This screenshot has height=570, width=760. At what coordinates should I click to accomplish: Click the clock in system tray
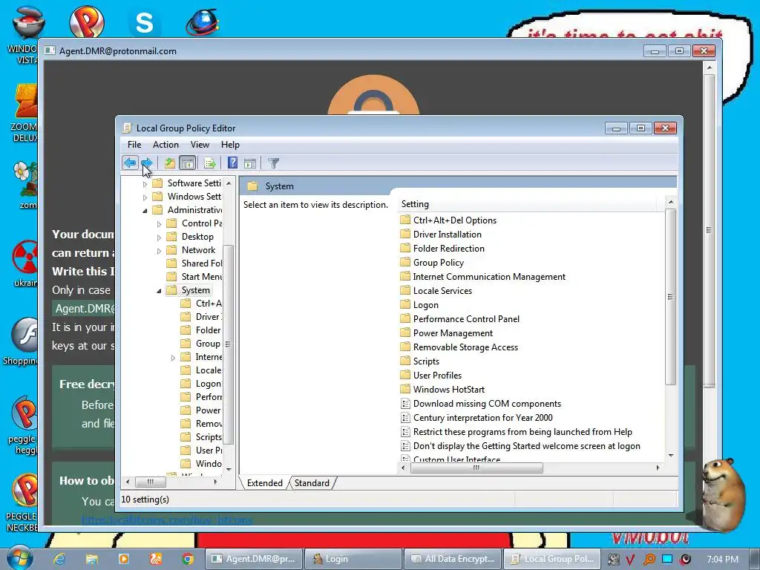point(722,559)
